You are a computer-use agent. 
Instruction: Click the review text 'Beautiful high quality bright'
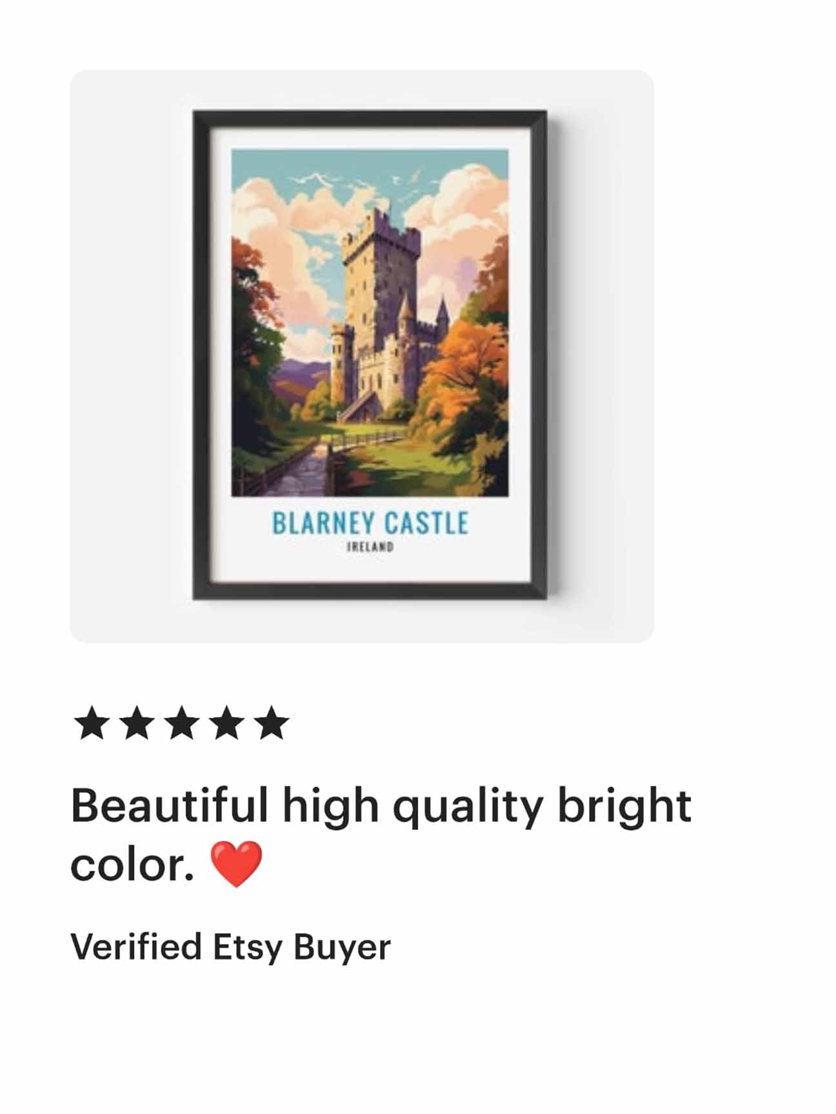(x=381, y=806)
